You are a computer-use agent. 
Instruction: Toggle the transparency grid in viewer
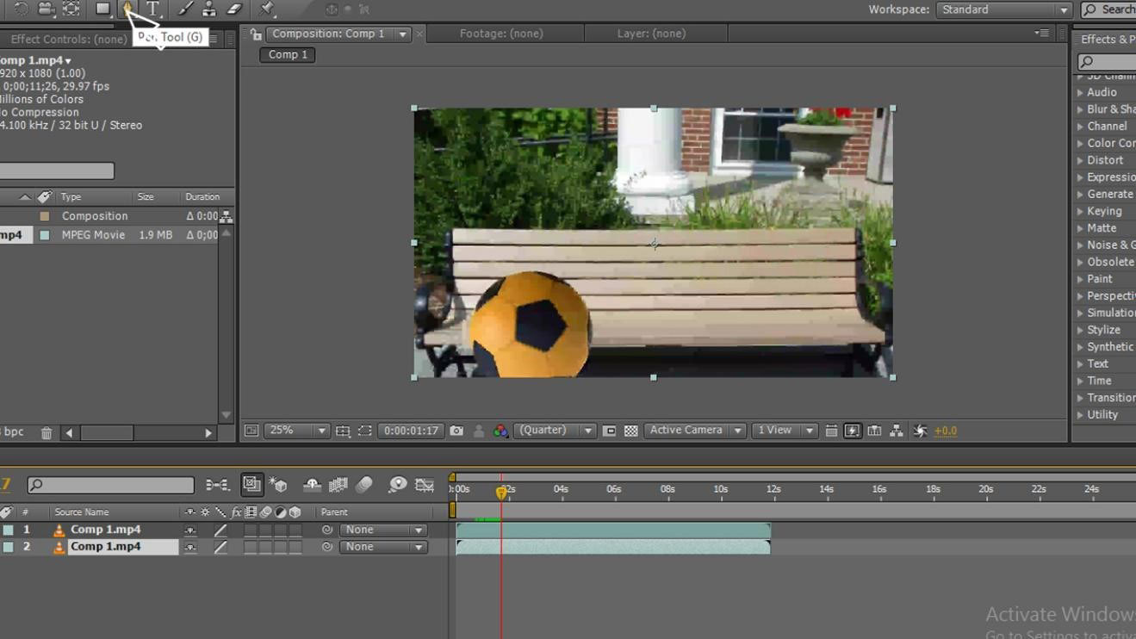[x=630, y=431]
